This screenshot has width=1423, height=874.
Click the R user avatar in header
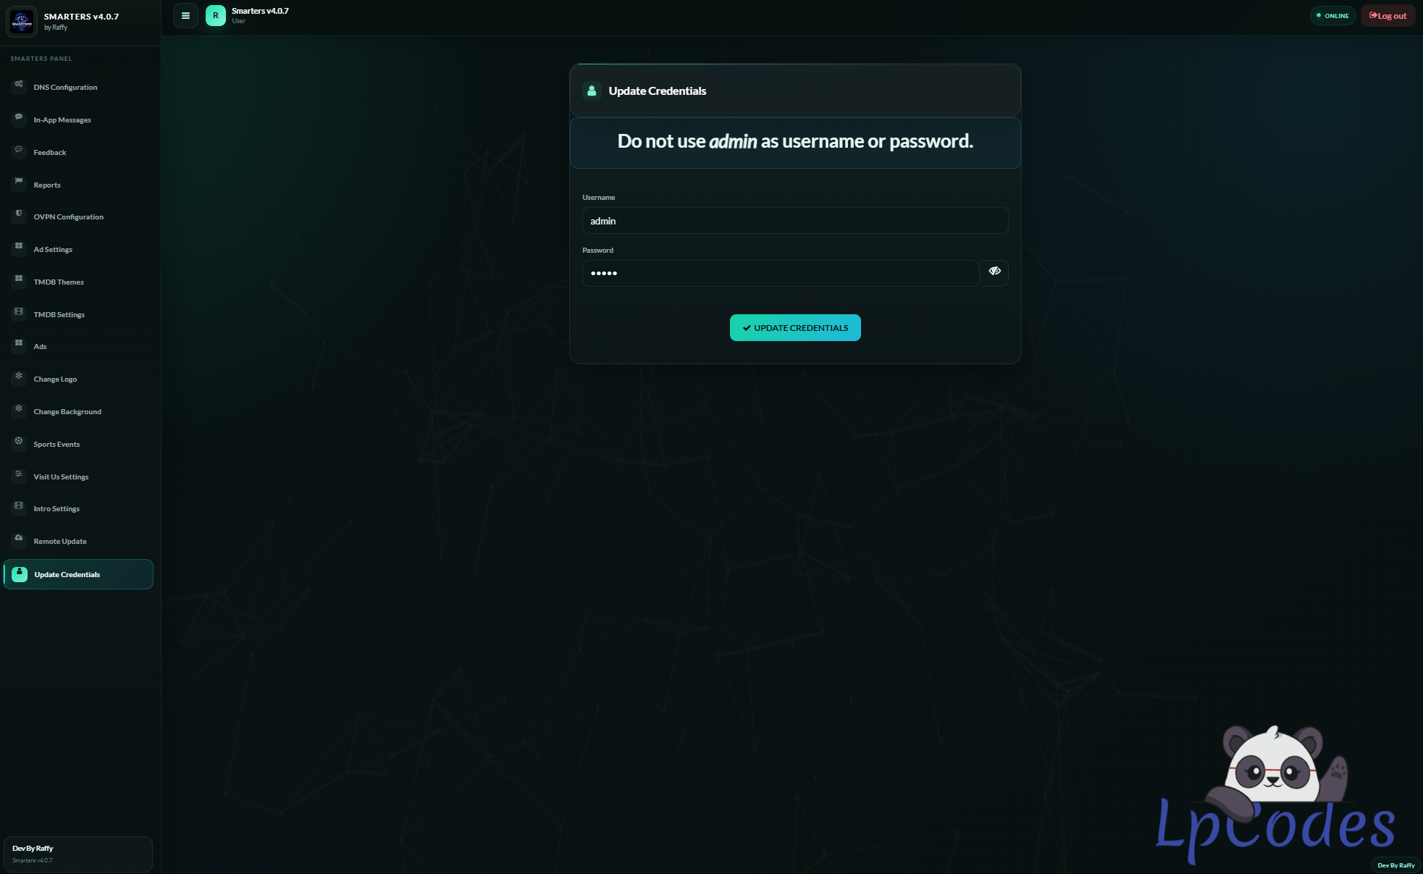216,15
